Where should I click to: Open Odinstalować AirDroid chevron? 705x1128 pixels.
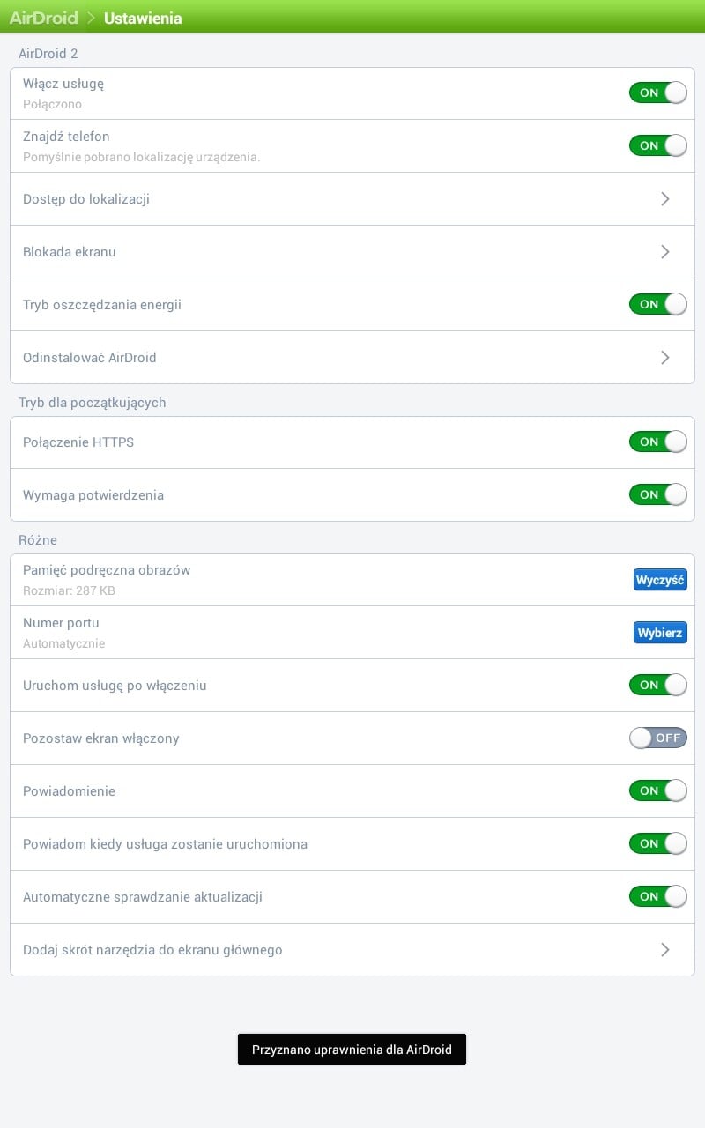(x=665, y=358)
